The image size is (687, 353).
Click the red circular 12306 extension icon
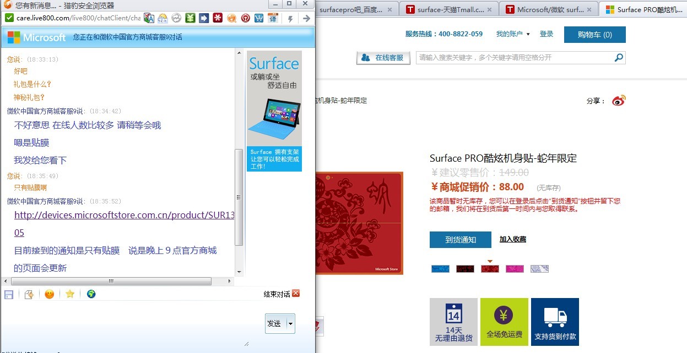coord(245,18)
